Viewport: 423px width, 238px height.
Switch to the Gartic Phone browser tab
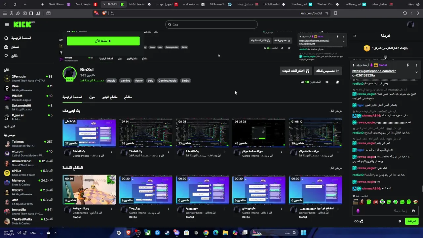pos(59,4)
